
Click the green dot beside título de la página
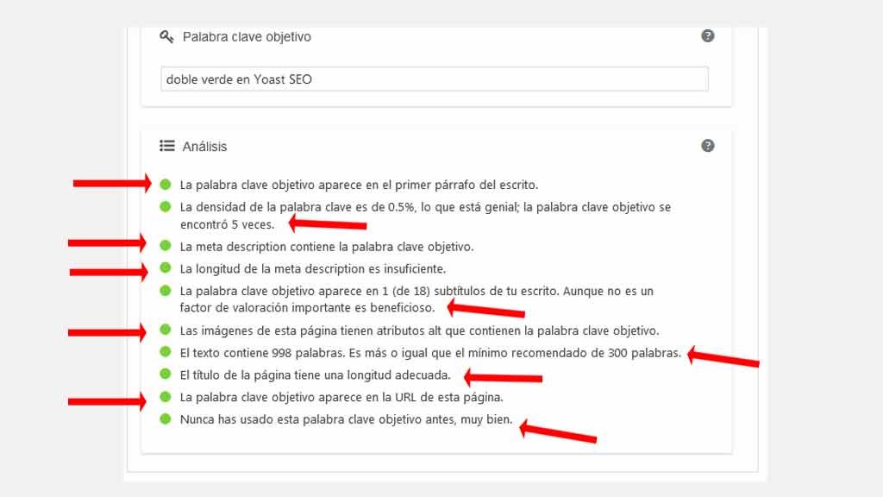pyautogui.click(x=166, y=374)
